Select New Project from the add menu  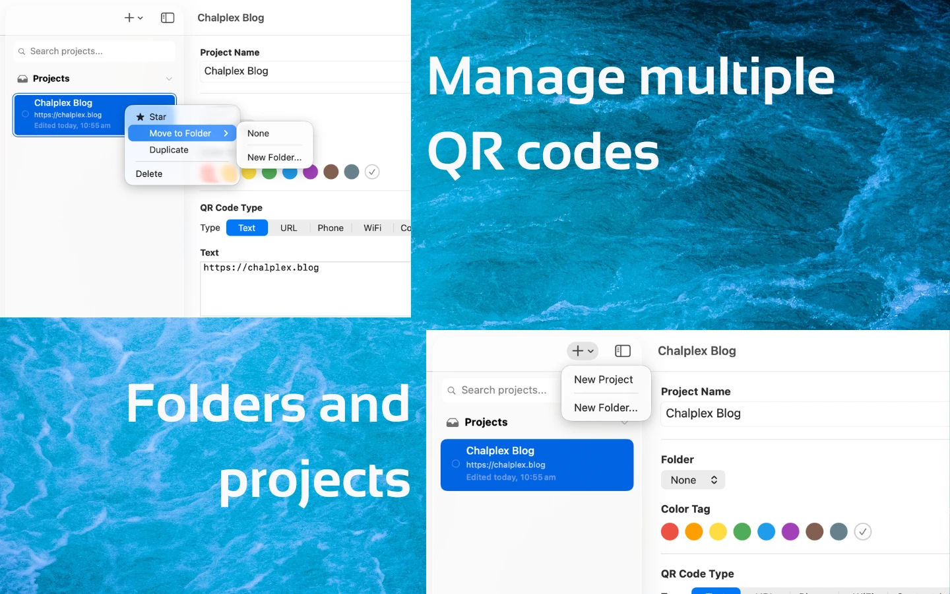[603, 379]
